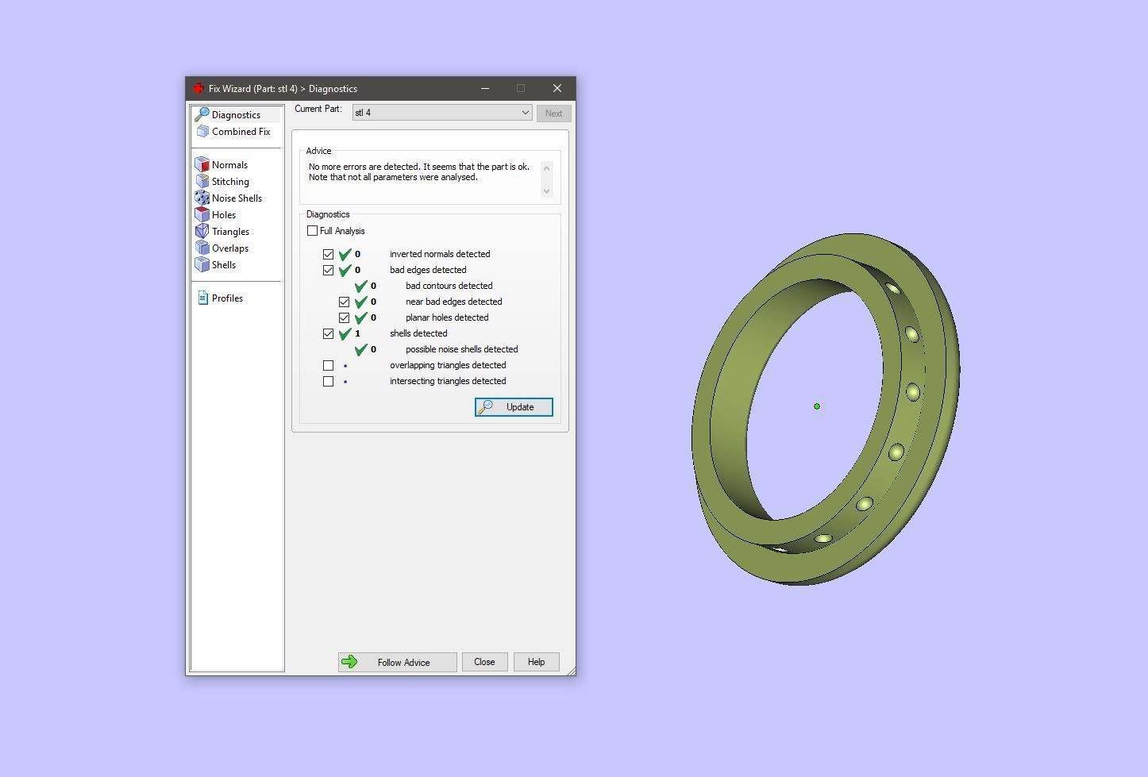1148x777 pixels.
Task: Click green checkmark beside possible noise shells
Action: [x=360, y=349]
